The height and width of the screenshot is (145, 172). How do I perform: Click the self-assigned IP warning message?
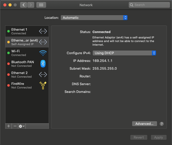click(x=123, y=41)
